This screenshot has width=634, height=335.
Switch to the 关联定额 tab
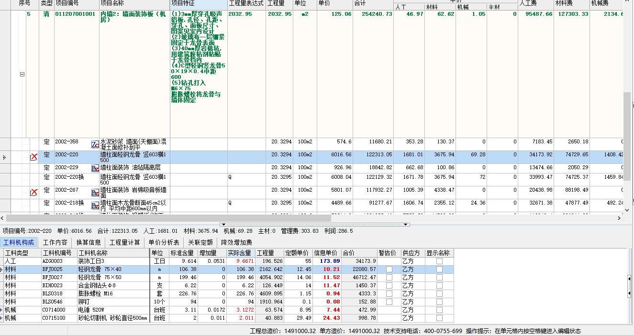200,242
